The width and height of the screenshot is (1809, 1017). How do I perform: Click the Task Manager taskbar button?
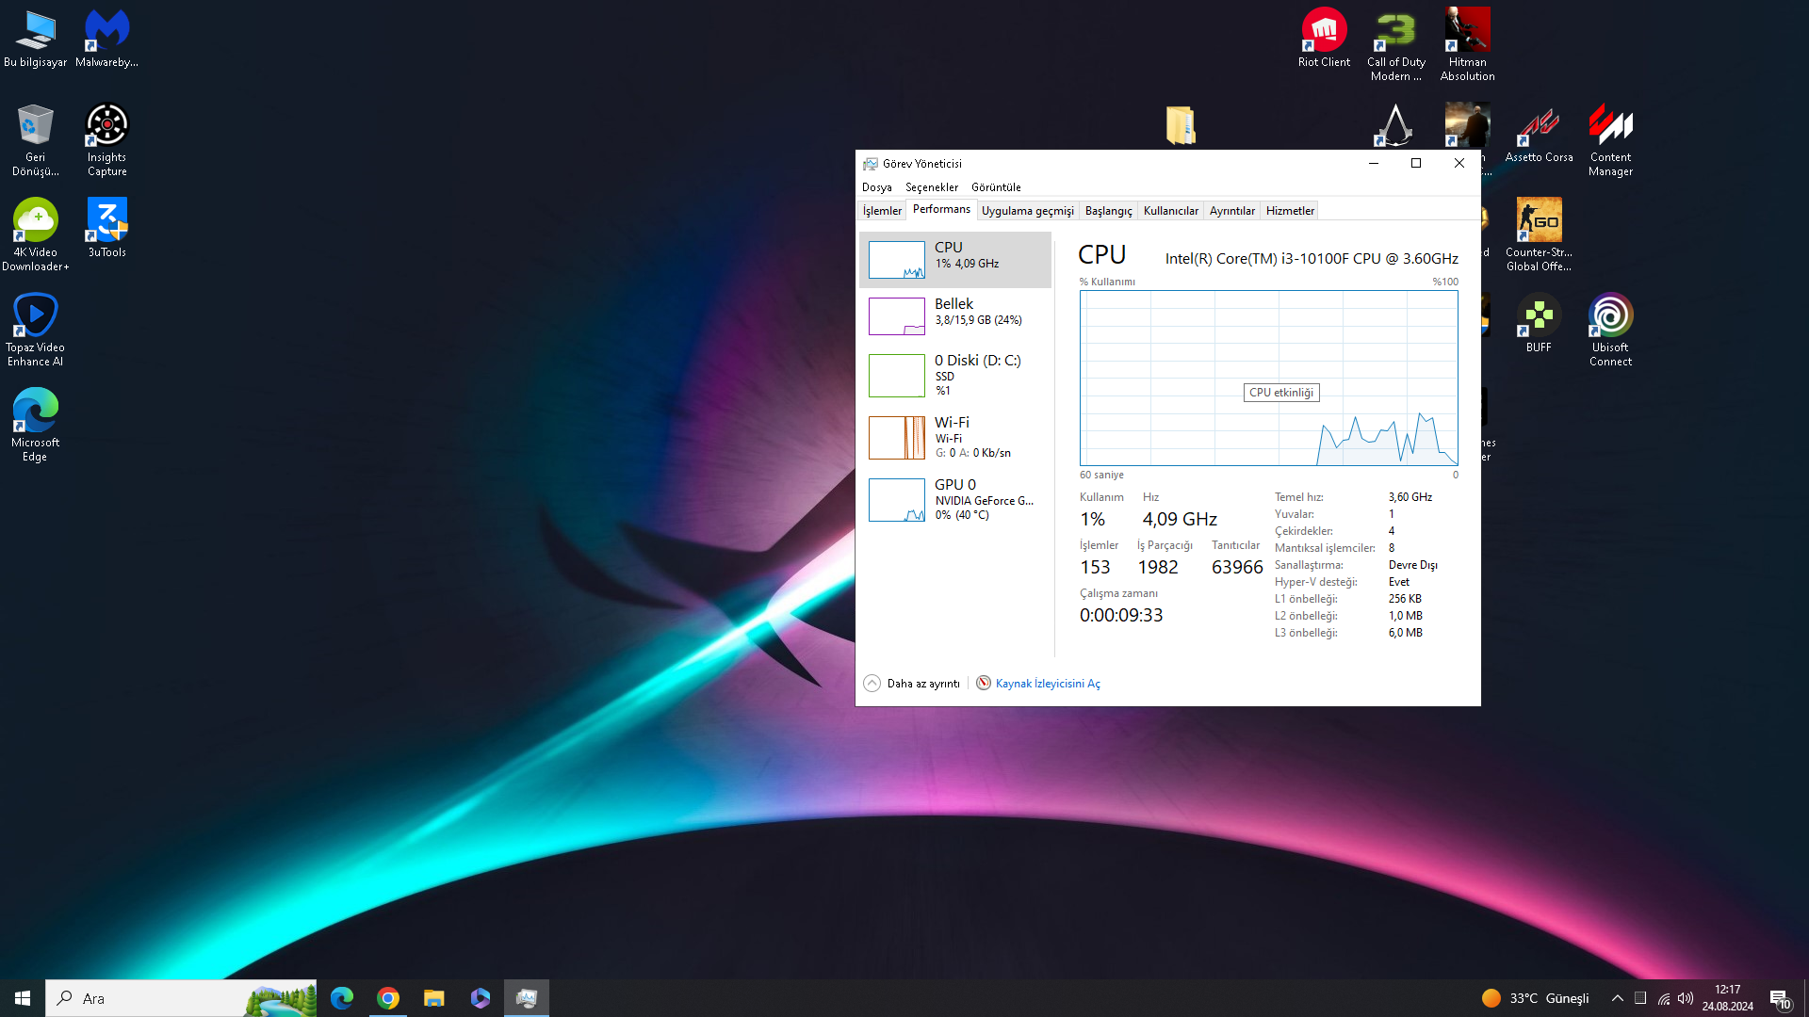point(527,998)
